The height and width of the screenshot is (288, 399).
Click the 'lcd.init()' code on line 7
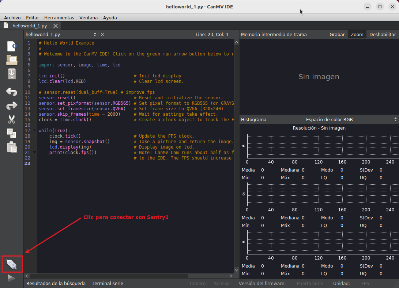52,76
